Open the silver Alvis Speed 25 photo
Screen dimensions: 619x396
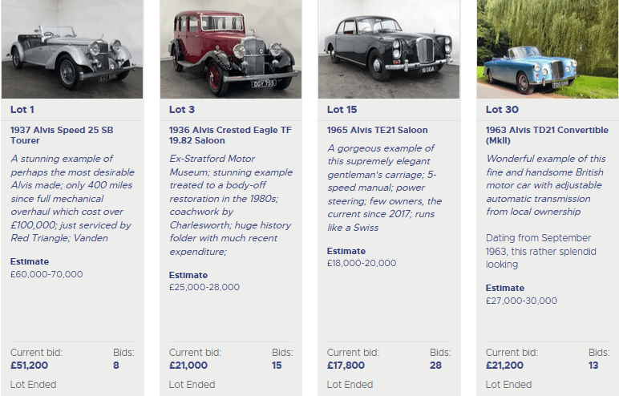click(72, 49)
